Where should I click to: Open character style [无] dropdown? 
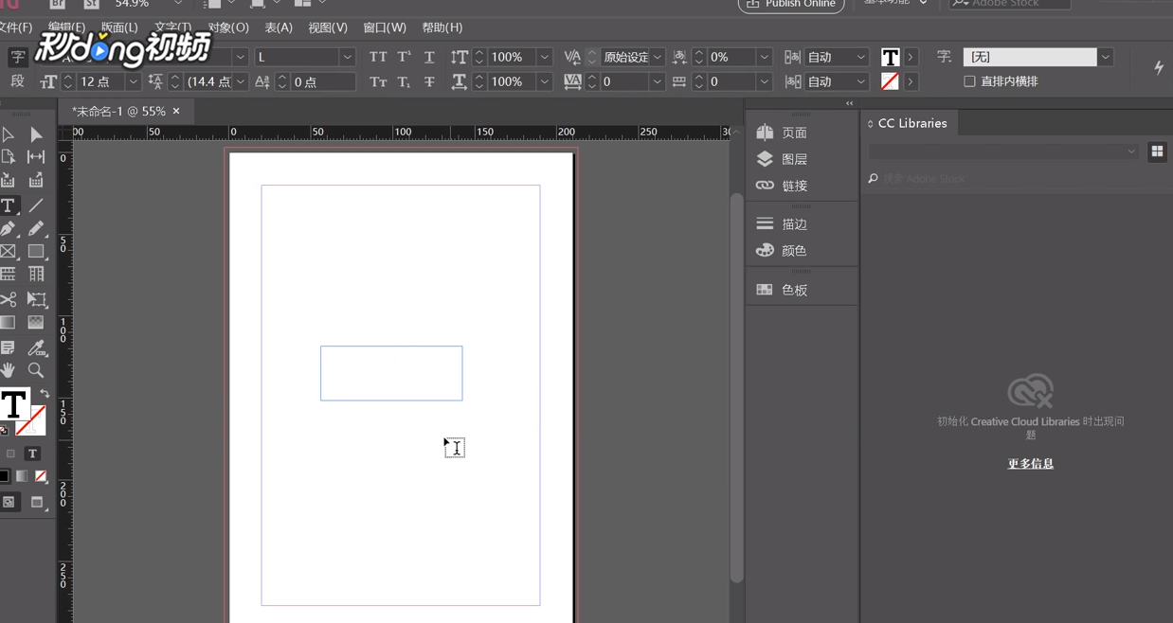pyautogui.click(x=1105, y=58)
